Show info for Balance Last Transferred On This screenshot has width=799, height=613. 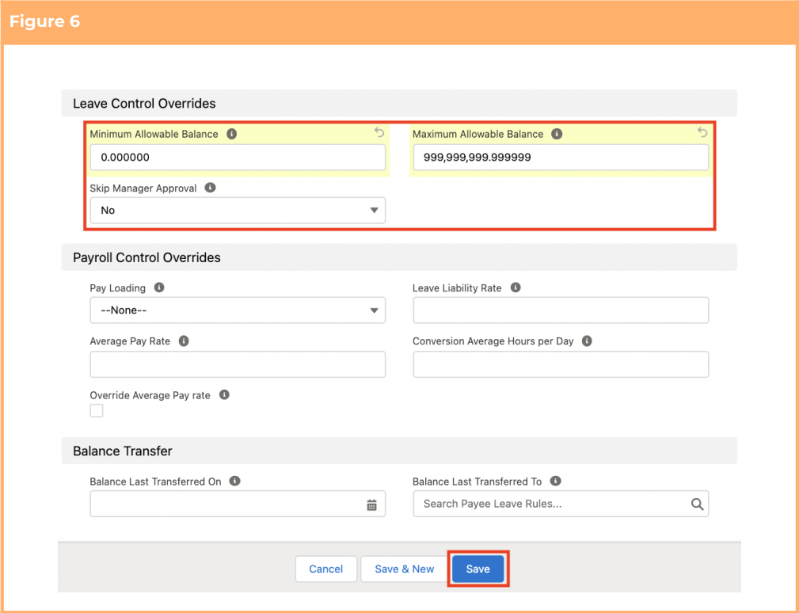[x=234, y=481]
